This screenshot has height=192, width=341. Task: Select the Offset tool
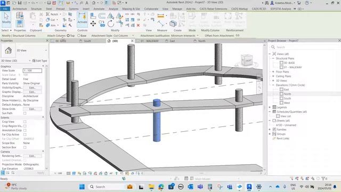point(102,15)
